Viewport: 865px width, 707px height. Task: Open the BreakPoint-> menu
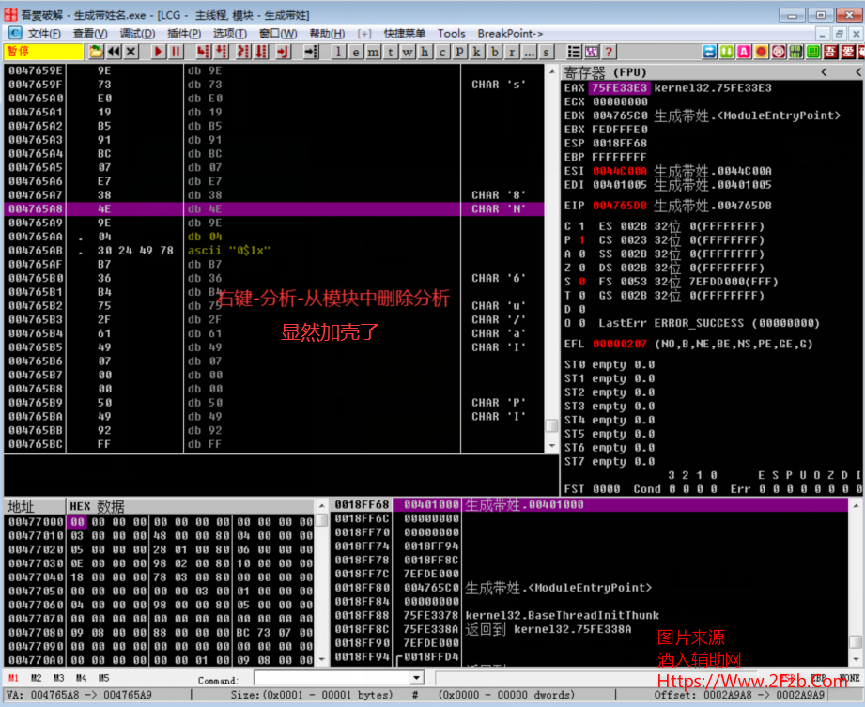tap(510, 33)
